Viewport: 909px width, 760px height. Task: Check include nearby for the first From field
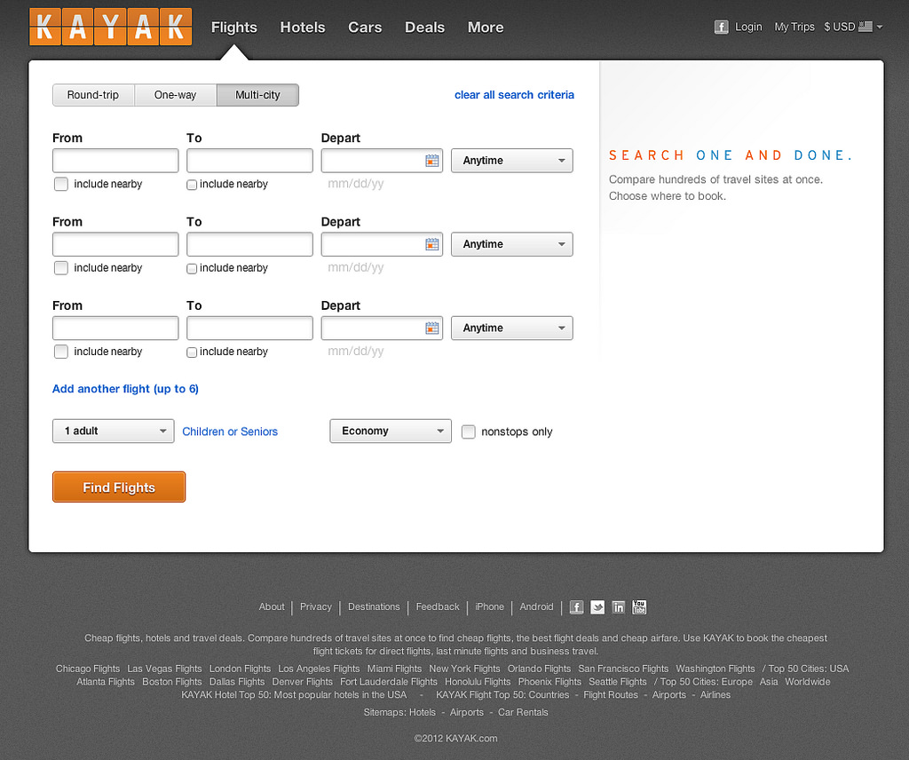coord(60,184)
